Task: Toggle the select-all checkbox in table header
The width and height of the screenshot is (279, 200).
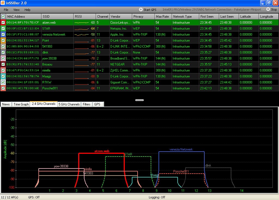Action: click(x=3, y=17)
